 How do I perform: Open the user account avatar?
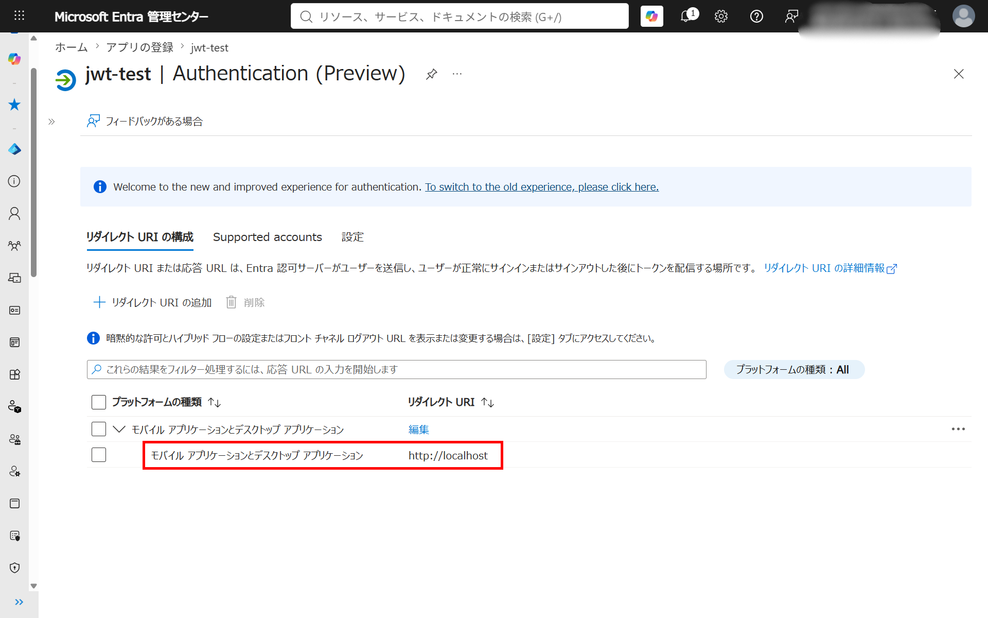coord(963,16)
